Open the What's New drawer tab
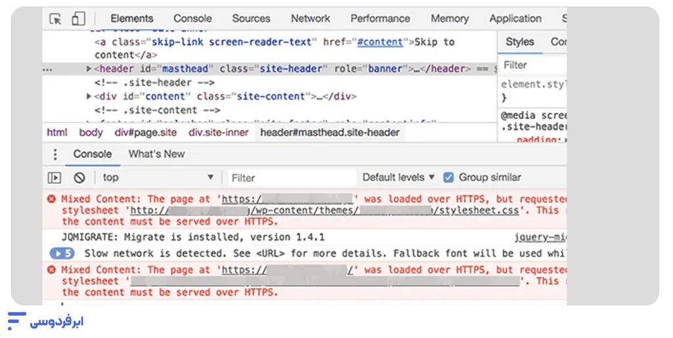This screenshot has height=338, width=673. pos(156,154)
